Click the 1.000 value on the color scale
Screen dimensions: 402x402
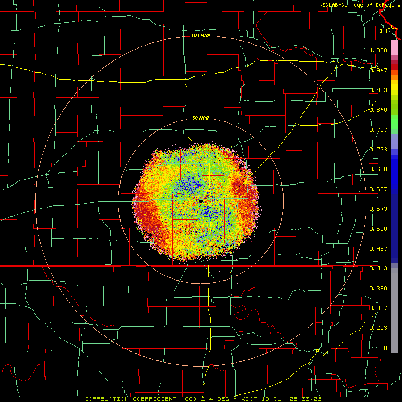pyautogui.click(x=378, y=50)
